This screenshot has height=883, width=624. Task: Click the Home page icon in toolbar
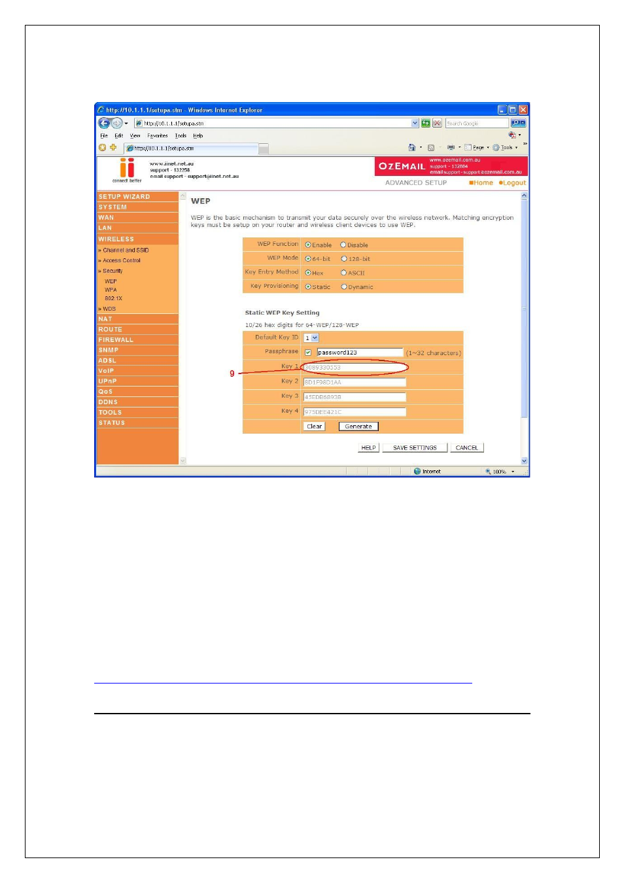click(412, 148)
